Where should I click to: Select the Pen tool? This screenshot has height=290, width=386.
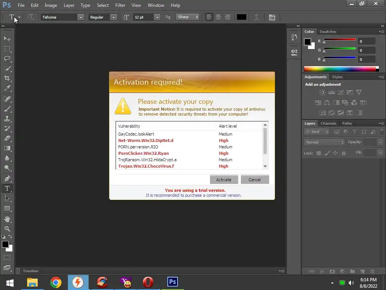coord(7,178)
